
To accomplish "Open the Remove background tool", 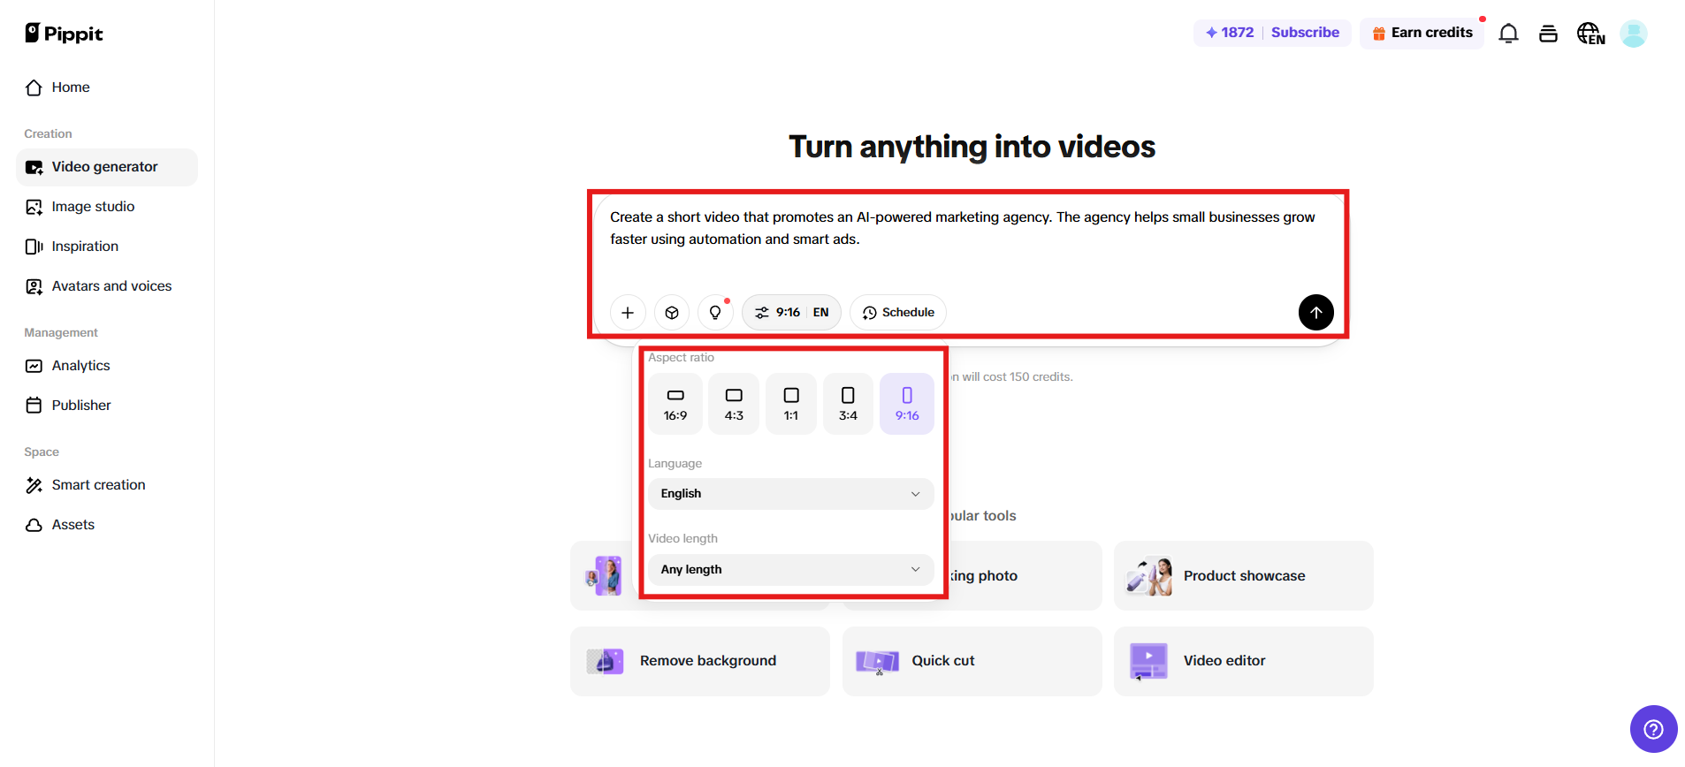I will pos(700,661).
